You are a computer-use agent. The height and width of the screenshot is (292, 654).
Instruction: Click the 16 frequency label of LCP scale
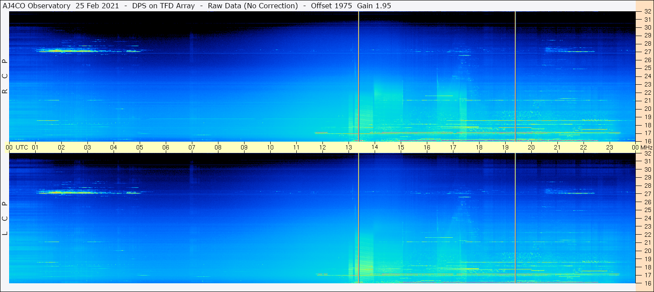[647, 283]
